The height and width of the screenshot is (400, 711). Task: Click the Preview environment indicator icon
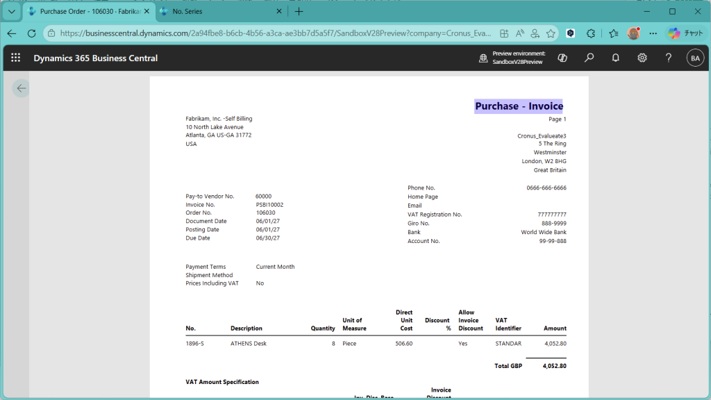click(x=483, y=58)
